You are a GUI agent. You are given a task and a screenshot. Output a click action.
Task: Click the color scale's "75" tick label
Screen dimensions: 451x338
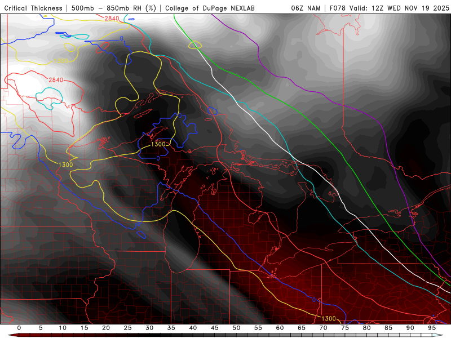coord(345,328)
